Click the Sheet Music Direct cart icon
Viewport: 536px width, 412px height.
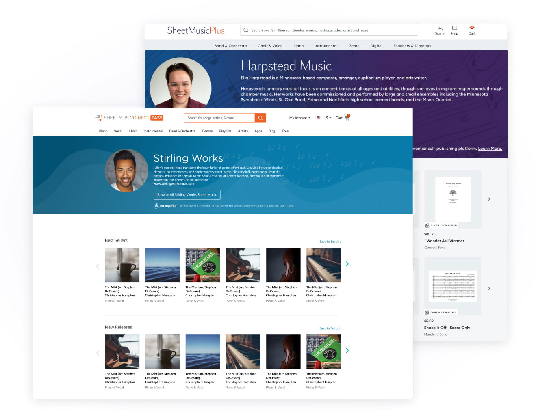[x=346, y=118]
